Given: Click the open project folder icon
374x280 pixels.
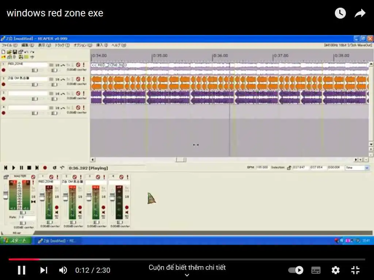Looking at the screenshot, I should (x=9, y=52).
